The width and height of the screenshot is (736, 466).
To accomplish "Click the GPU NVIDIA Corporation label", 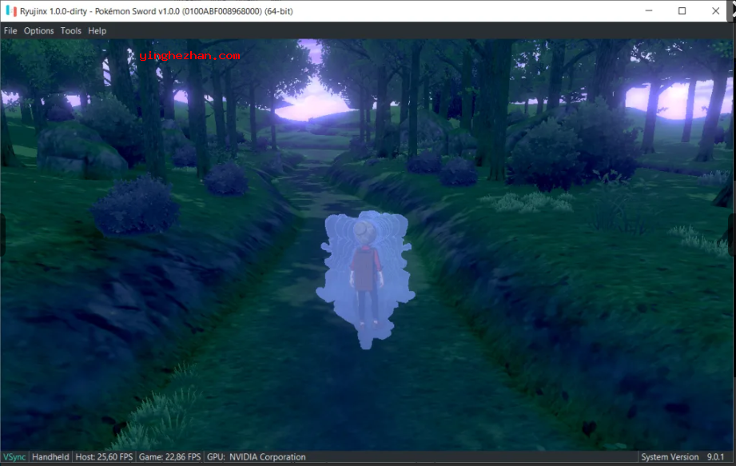I will (x=257, y=457).
